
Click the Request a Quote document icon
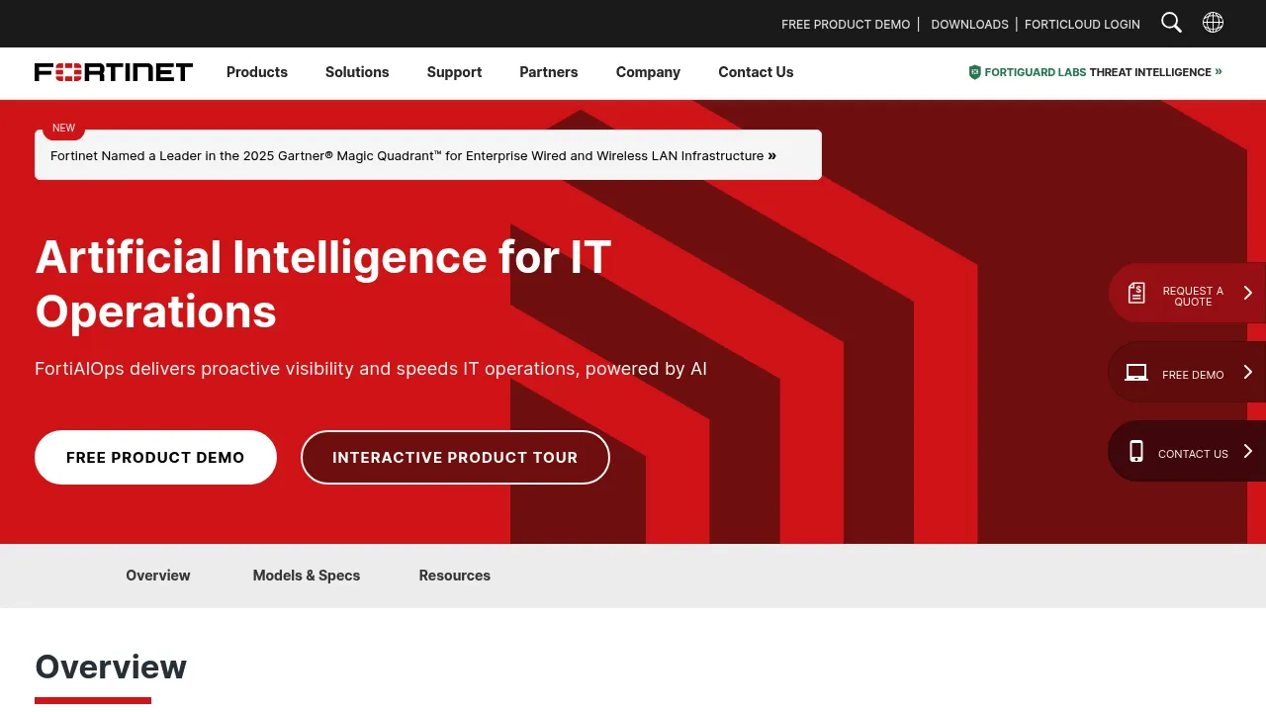[x=1136, y=293]
